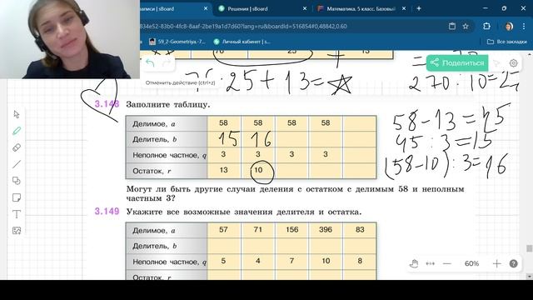Click the browser address bar URL
Screen dimensions: 533x300
tap(243, 26)
